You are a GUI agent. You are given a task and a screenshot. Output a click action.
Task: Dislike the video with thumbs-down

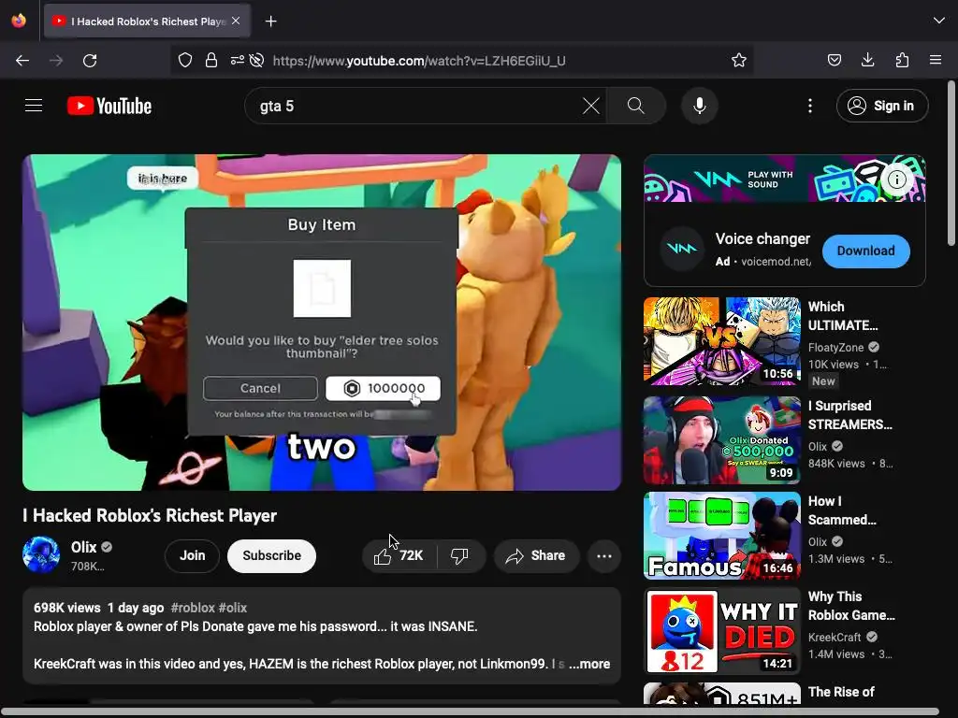(x=460, y=555)
